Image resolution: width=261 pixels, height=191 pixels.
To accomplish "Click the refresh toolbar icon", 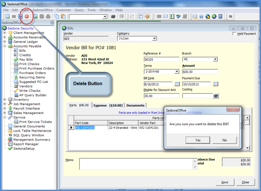I will point(132,16).
